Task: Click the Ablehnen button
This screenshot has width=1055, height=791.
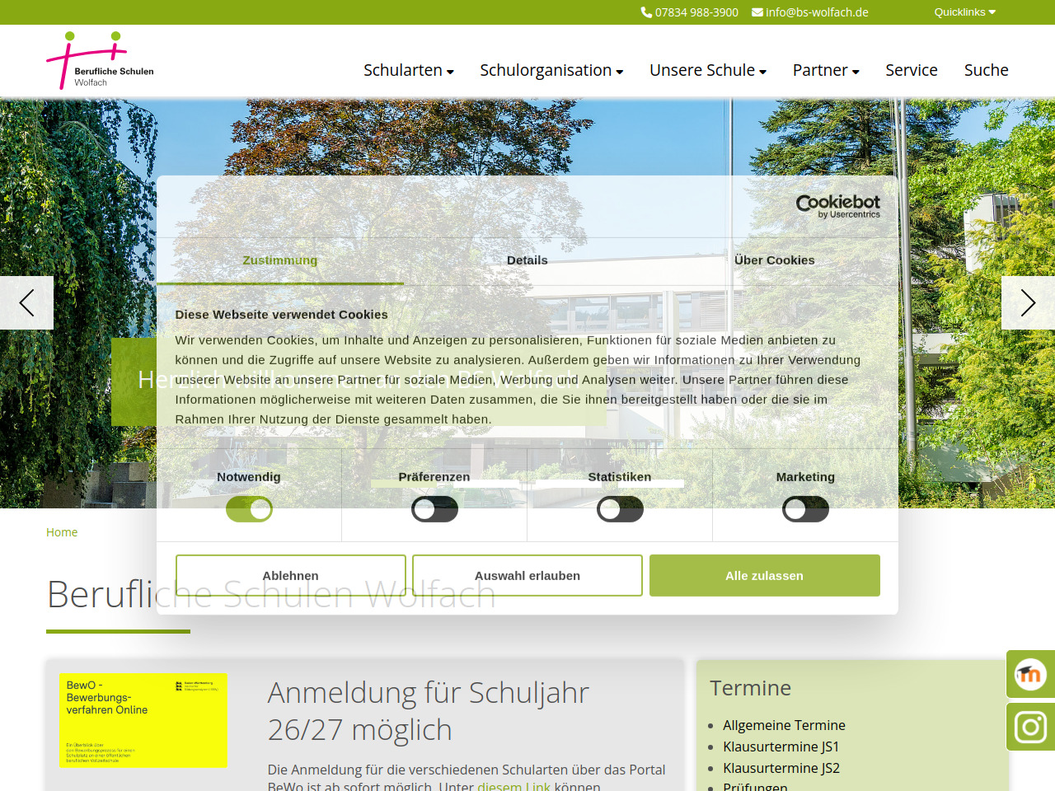Action: click(x=290, y=575)
